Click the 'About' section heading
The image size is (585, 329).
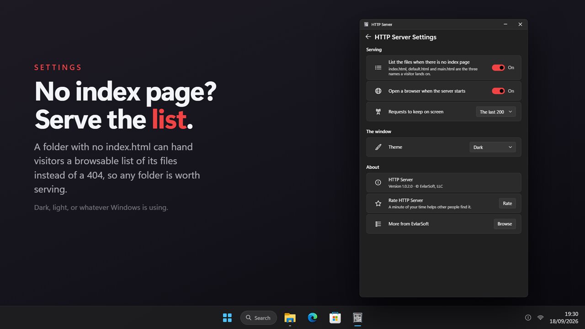372,167
